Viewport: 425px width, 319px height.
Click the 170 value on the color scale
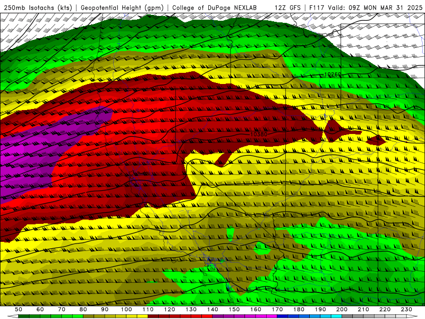277,309
